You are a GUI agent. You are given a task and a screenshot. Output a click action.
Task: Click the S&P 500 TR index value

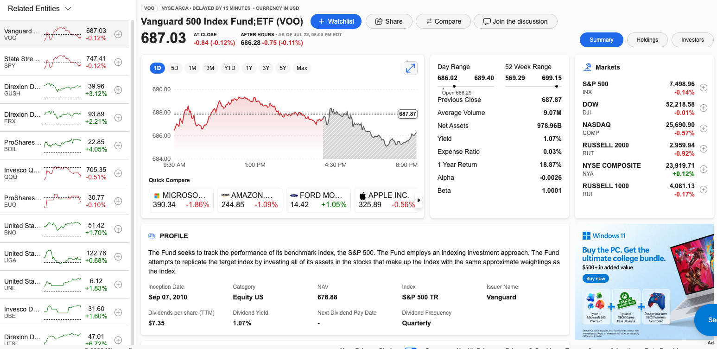[420, 297]
